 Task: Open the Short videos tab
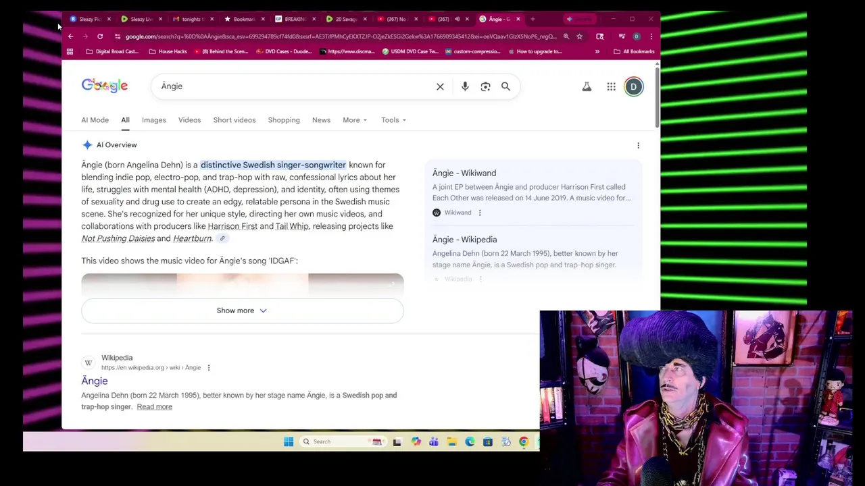[x=234, y=120]
